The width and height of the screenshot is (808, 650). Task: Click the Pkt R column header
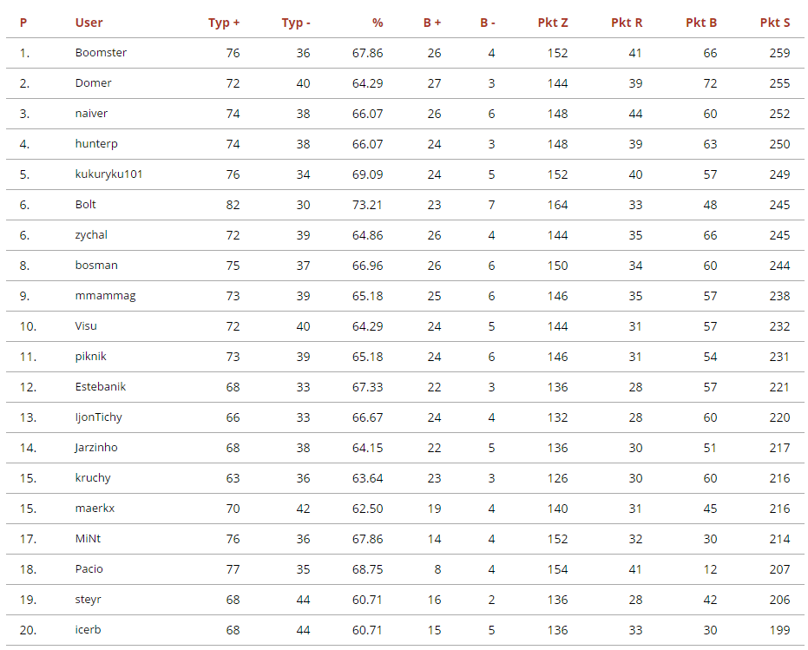pyautogui.click(x=627, y=23)
